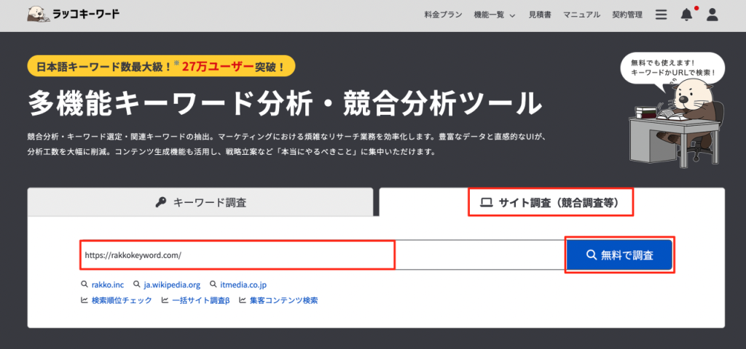
Task: Open the notification bell icon
Action: coord(686,15)
